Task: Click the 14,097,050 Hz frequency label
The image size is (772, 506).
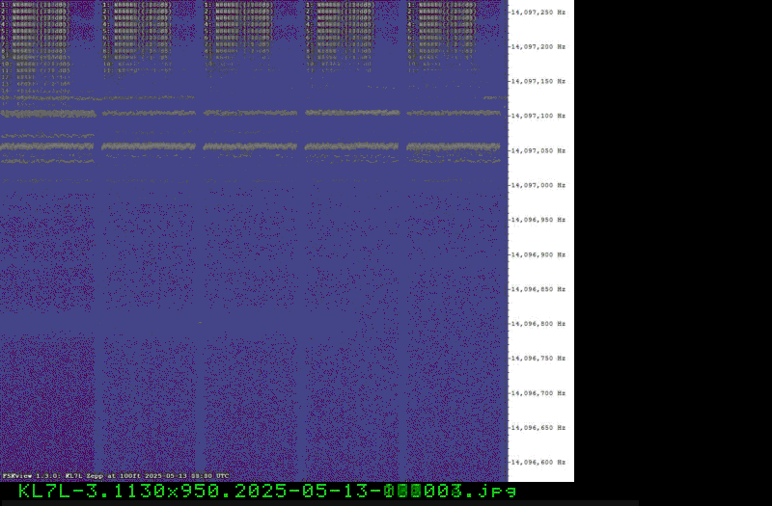Action: (538, 150)
